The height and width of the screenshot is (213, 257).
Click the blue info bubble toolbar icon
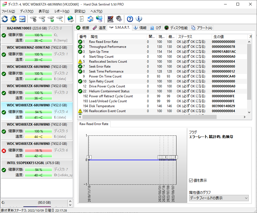pos(139,19)
